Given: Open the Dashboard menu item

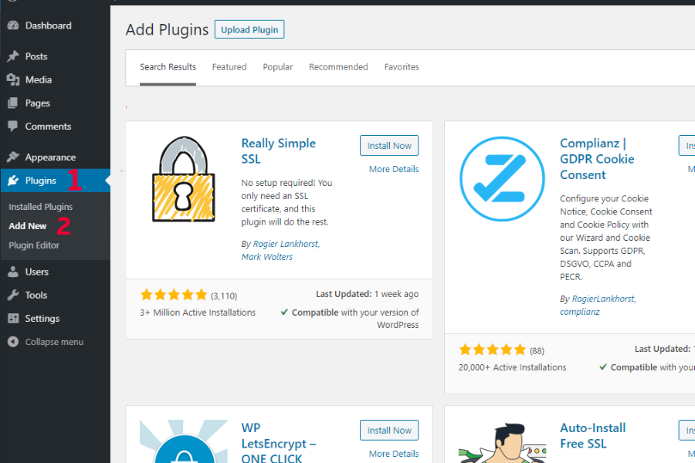Looking at the screenshot, I should pyautogui.click(x=49, y=25).
